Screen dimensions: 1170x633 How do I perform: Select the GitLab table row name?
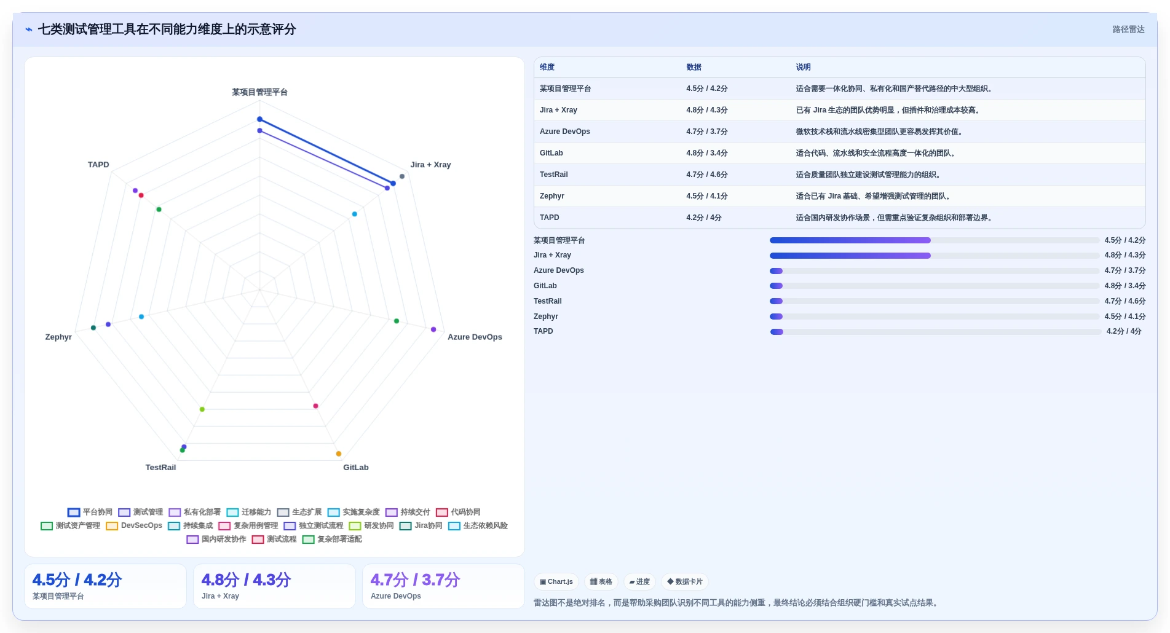point(551,153)
